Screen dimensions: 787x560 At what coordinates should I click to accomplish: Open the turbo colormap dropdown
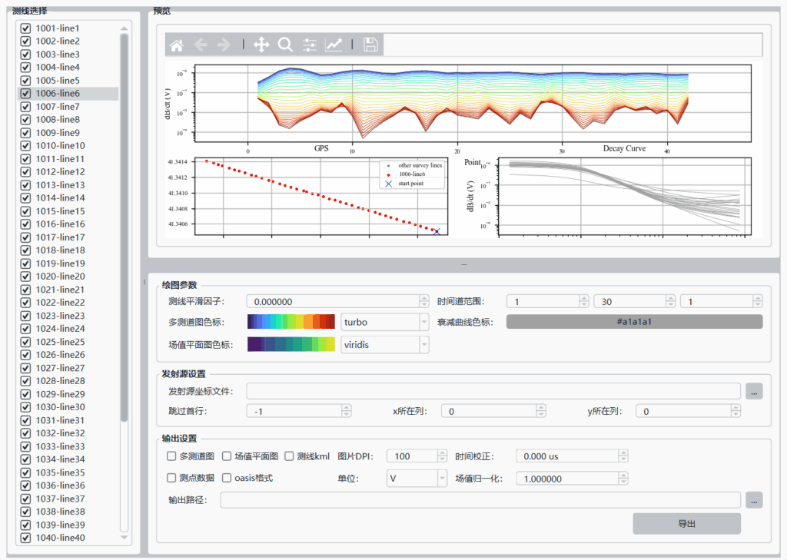pos(384,323)
